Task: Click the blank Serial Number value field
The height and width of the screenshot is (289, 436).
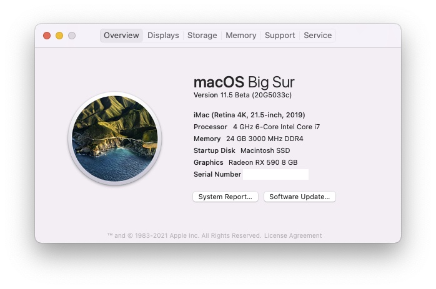Action: click(x=275, y=175)
